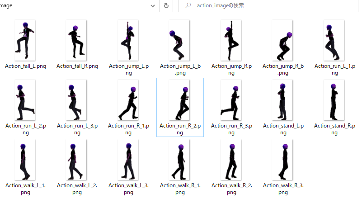362x208 pixels.
Task: Select the Action_stand_R.png thumbnail
Action: (x=334, y=100)
